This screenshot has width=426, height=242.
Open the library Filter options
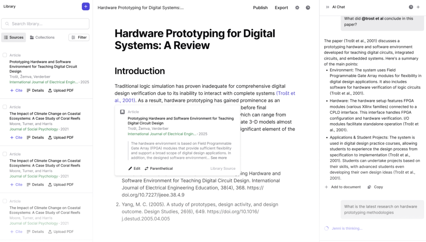79,38
